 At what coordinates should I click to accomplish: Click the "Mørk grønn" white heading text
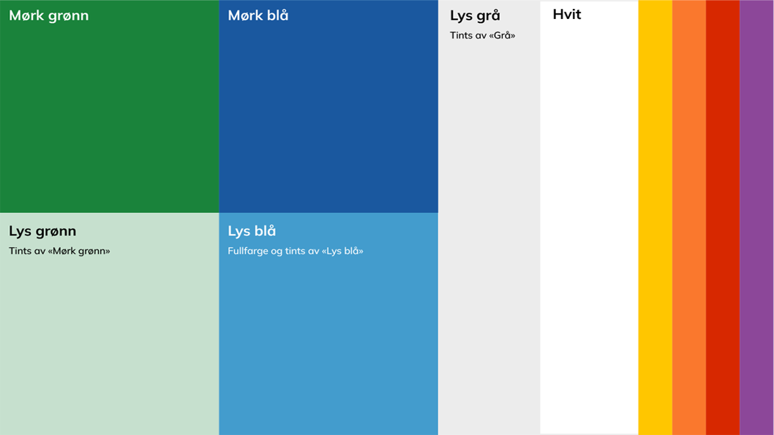49,15
